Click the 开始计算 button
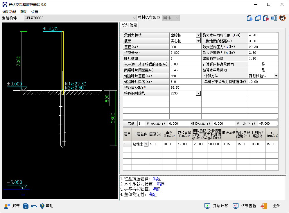289x213 pixels. 216,206
